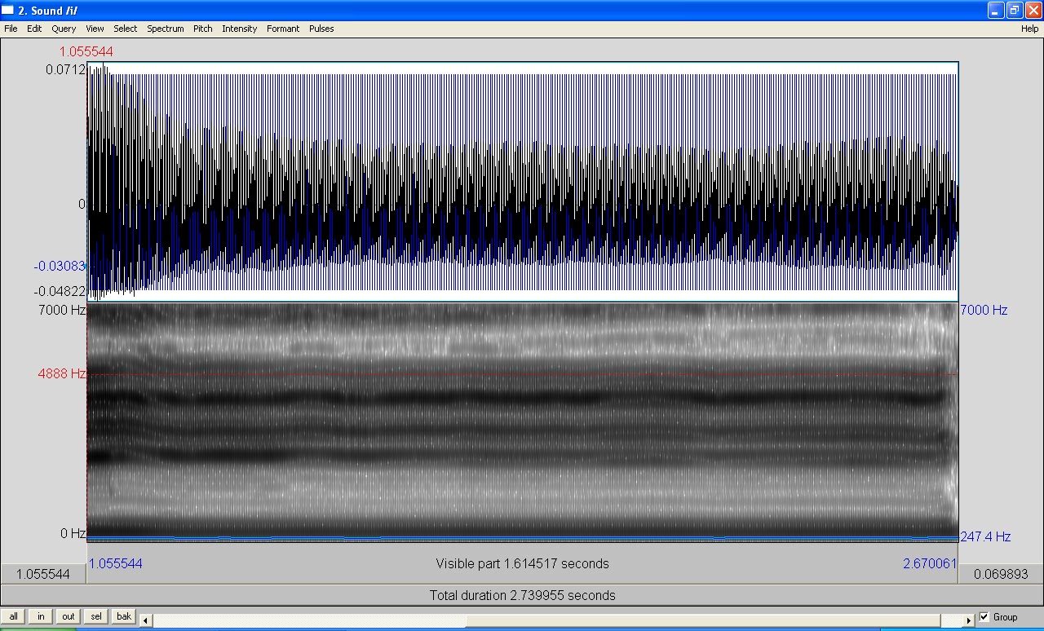Image resolution: width=1044 pixels, height=631 pixels.
Task: Minimize the Sound /i/ window
Action: pos(996,10)
